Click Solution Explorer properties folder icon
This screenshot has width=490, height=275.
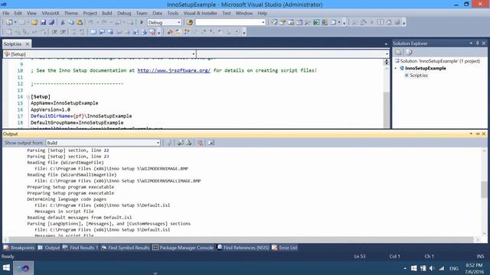click(398, 52)
